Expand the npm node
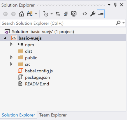 coord(11,44)
